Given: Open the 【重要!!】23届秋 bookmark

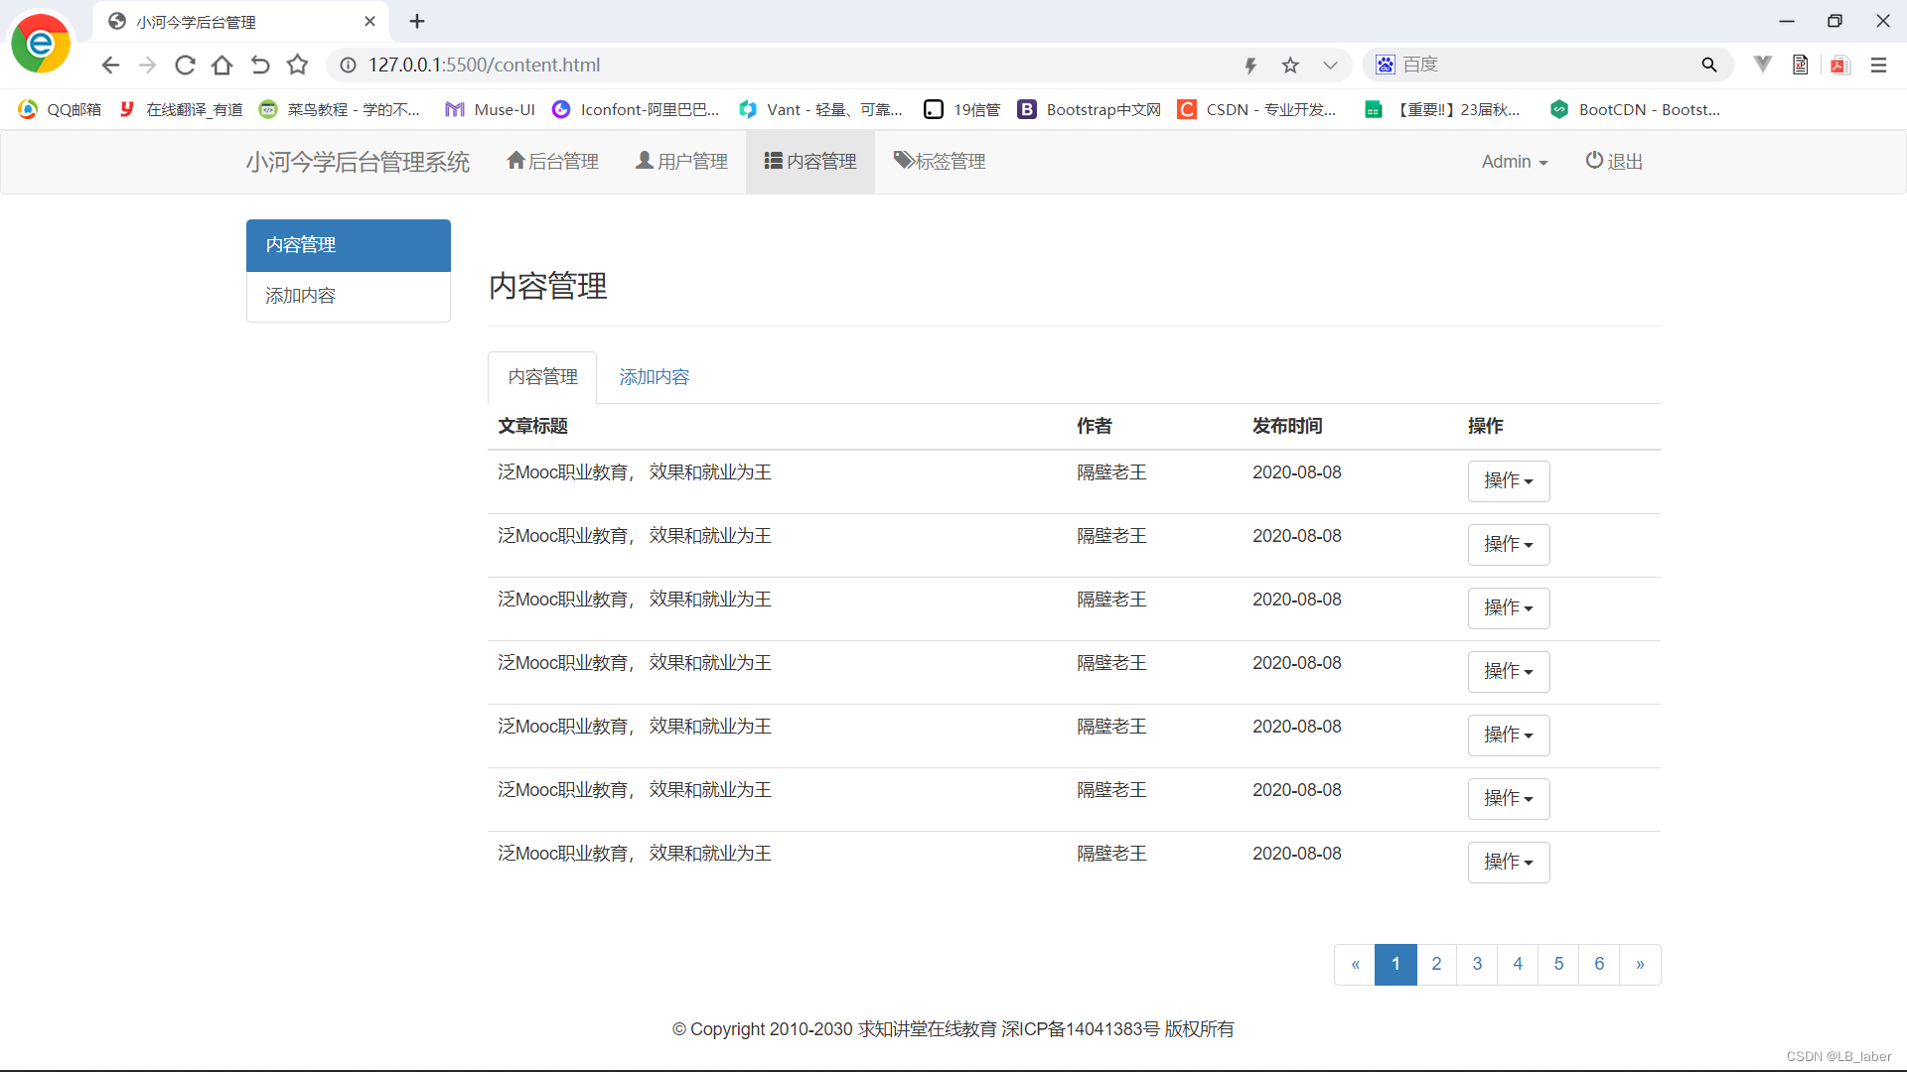Looking at the screenshot, I should tap(1442, 109).
